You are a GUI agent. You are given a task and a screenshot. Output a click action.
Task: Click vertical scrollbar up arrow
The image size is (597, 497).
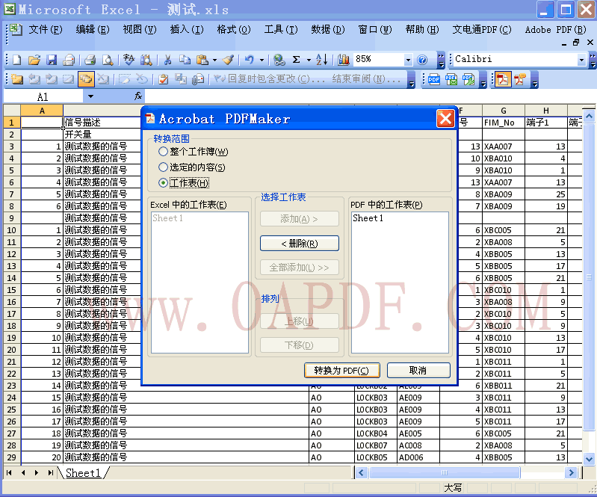(589, 116)
